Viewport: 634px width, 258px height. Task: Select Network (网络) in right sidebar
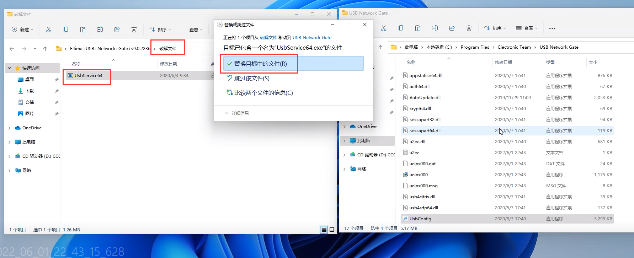358,169
